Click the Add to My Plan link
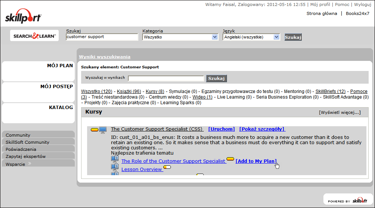Image resolution: width=375 pixels, height=208 pixels. tap(256, 161)
